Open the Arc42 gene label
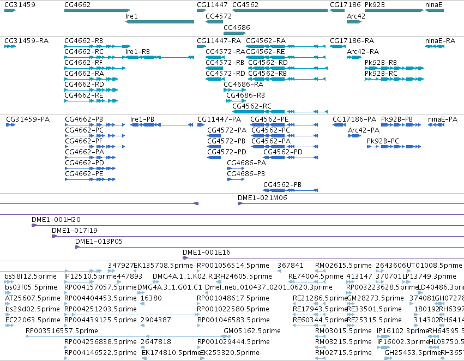The image size is (464, 361). pos(356,16)
